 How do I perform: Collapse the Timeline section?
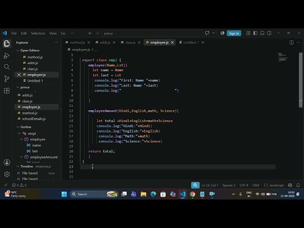coord(18,167)
